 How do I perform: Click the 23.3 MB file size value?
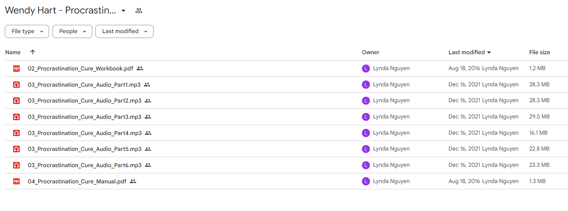pyautogui.click(x=539, y=165)
